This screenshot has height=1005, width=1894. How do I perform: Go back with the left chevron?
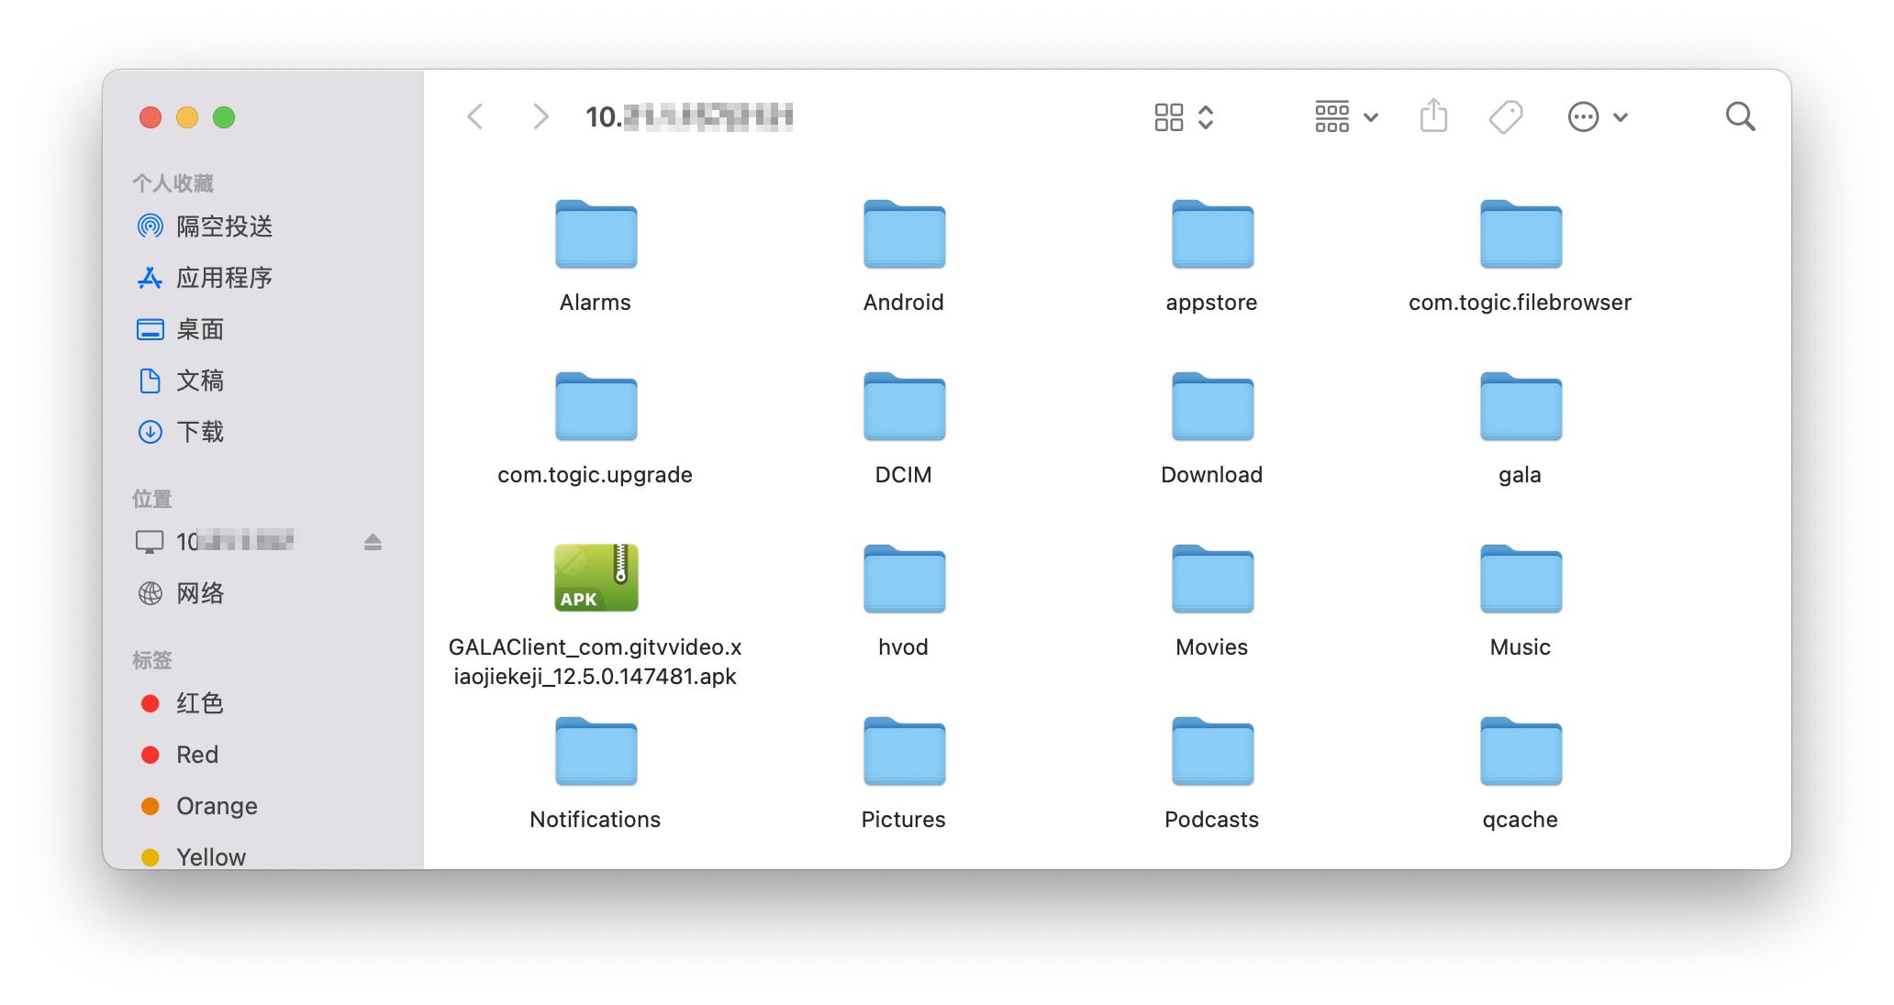coord(475,116)
